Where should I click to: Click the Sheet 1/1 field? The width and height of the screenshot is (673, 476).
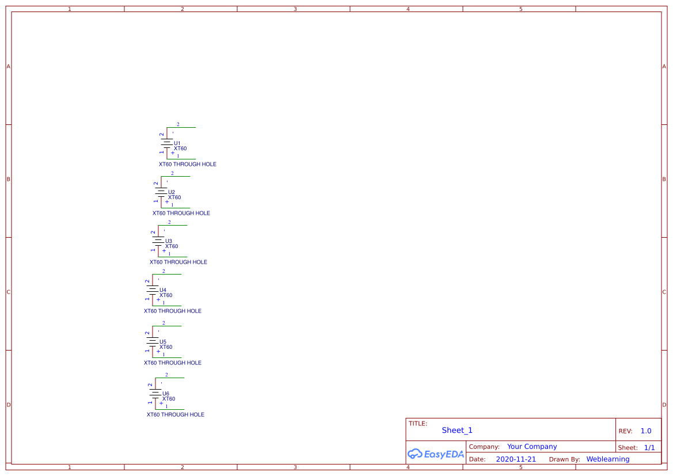coord(651,447)
